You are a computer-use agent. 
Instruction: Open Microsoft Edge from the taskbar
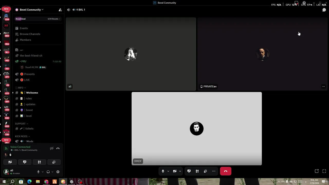(x=29, y=182)
